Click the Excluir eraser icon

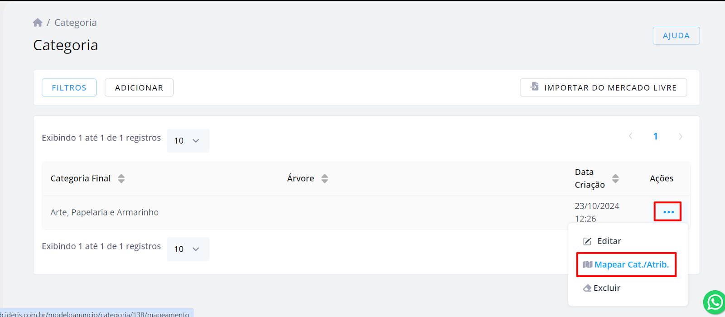pyautogui.click(x=587, y=288)
